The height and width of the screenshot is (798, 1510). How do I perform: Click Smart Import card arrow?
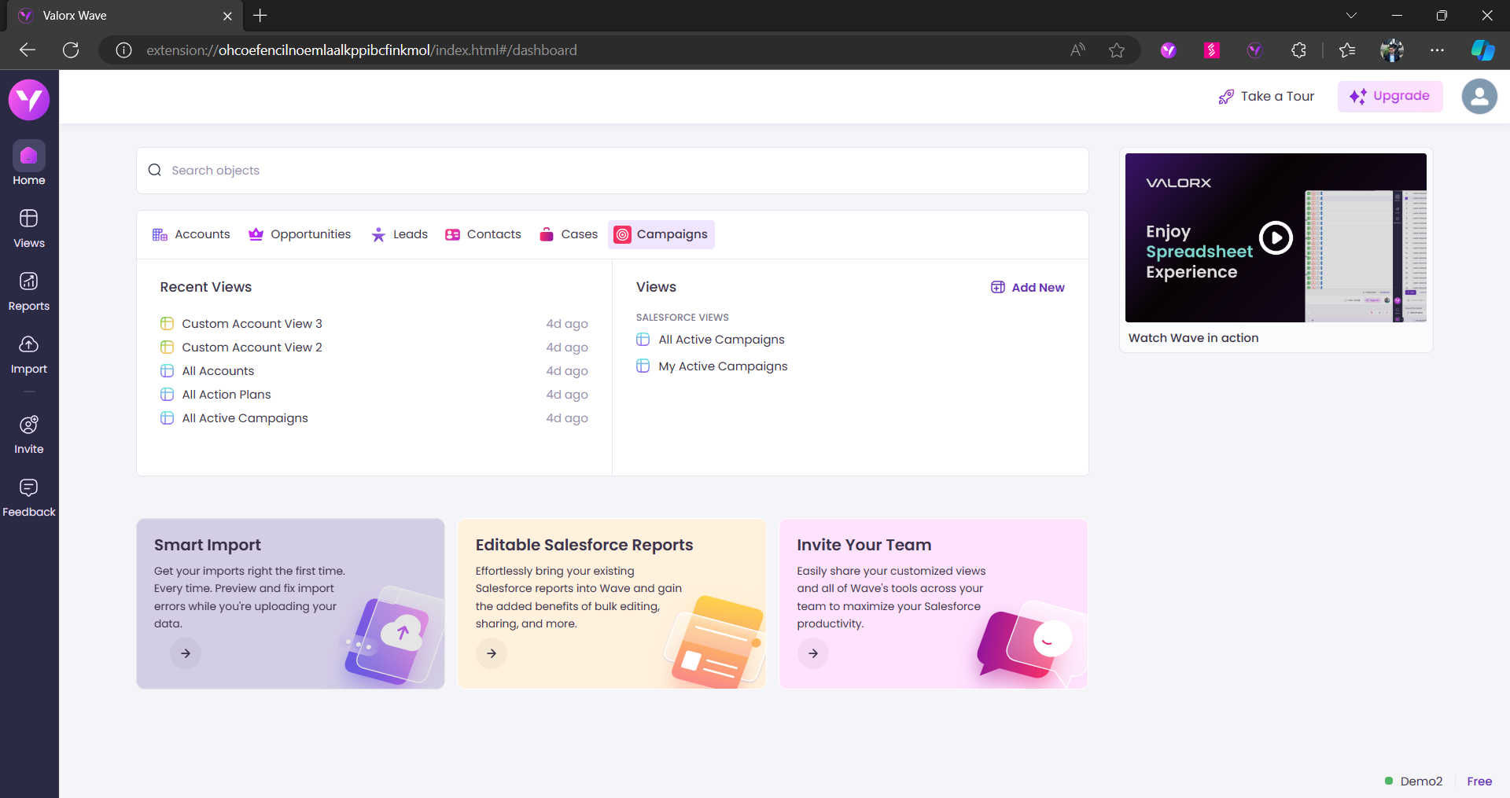(x=186, y=653)
